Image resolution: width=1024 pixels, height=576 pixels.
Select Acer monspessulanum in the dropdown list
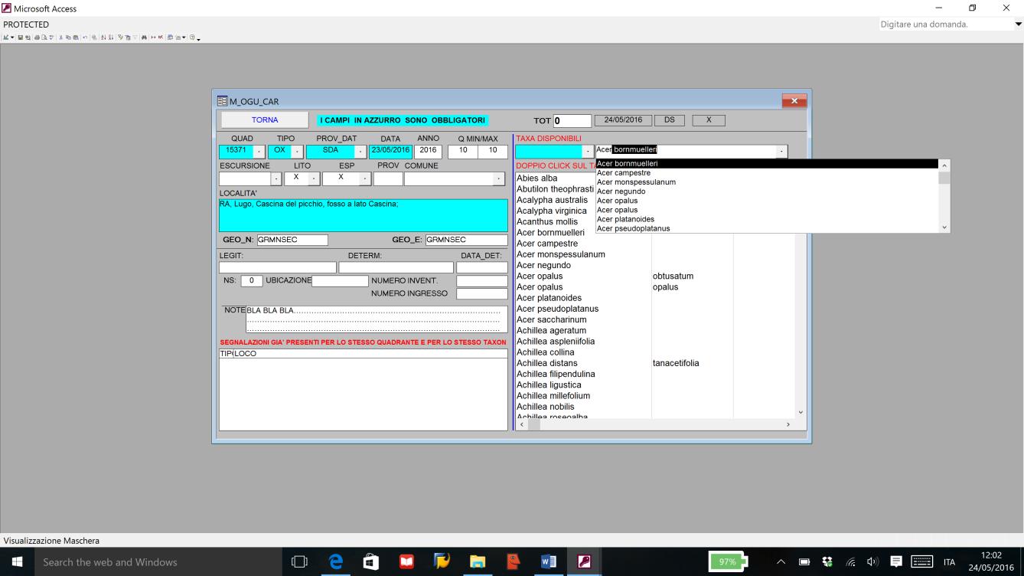click(767, 182)
